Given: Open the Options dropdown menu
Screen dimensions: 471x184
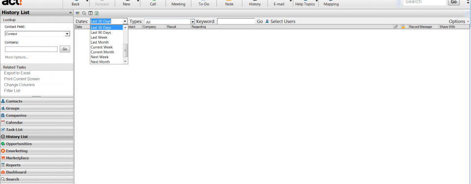Looking at the screenshot, I should tap(459, 22).
